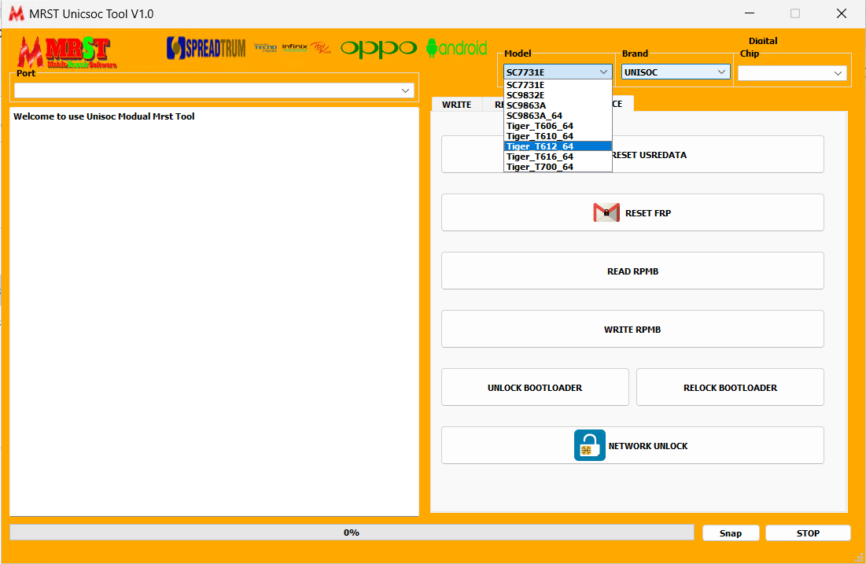866x564 pixels.
Task: Click the OPPO brand logo
Action: click(378, 49)
